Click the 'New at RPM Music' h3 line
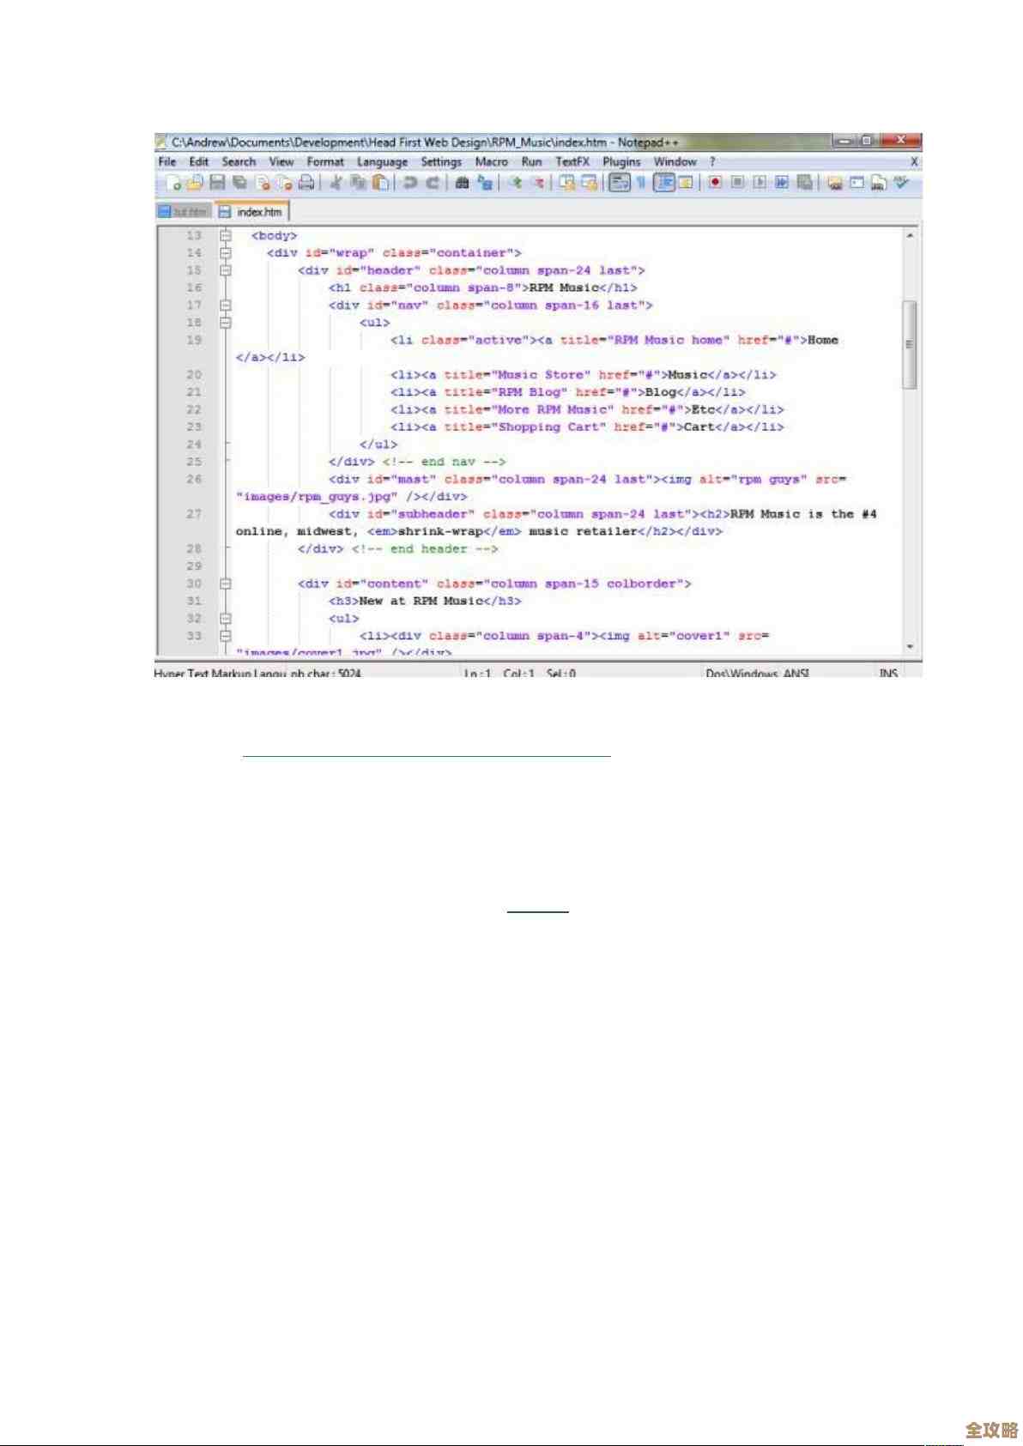 pyautogui.click(x=425, y=601)
